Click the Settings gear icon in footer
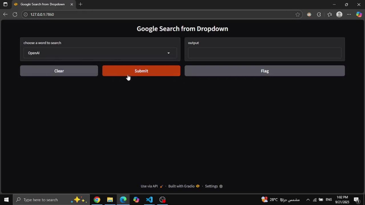Viewport: 365px width, 205px height. pyautogui.click(x=221, y=186)
